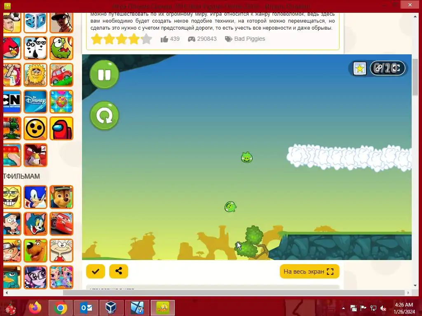Open Firefox from the taskbar
Image resolution: width=422 pixels, height=316 pixels.
tap(35, 308)
